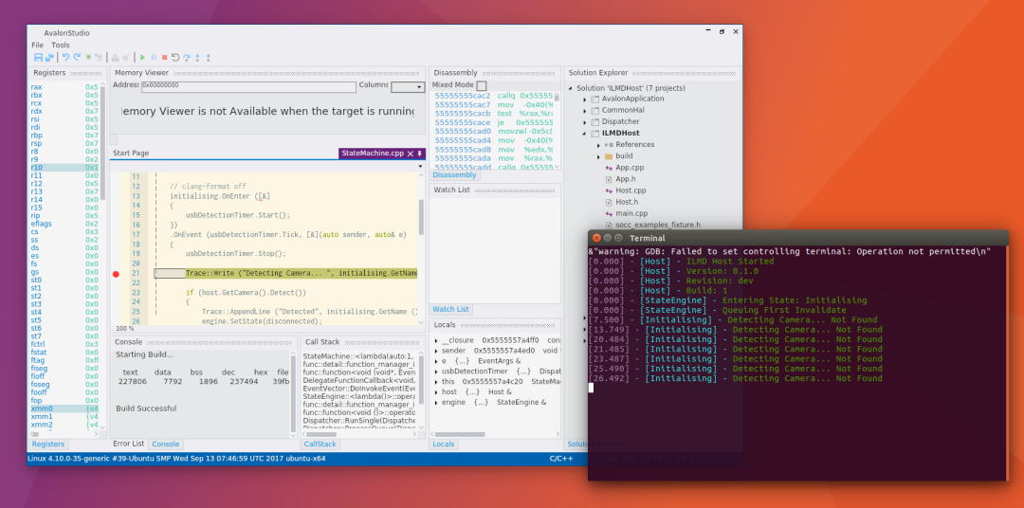This screenshot has height=508, width=1024.
Task: Collapse the Solution 'ILMDHost' root node
Action: pos(571,88)
